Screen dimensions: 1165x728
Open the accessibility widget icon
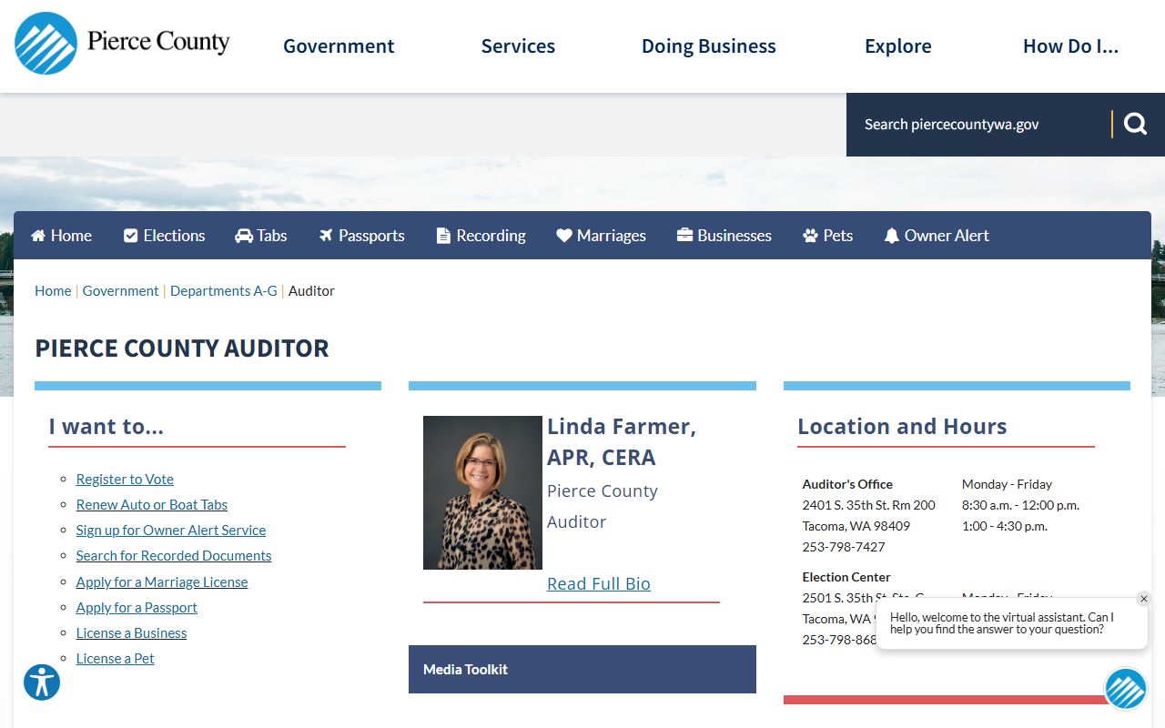coord(42,682)
